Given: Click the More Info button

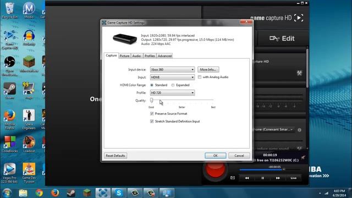Looking at the screenshot, I should [x=208, y=70].
